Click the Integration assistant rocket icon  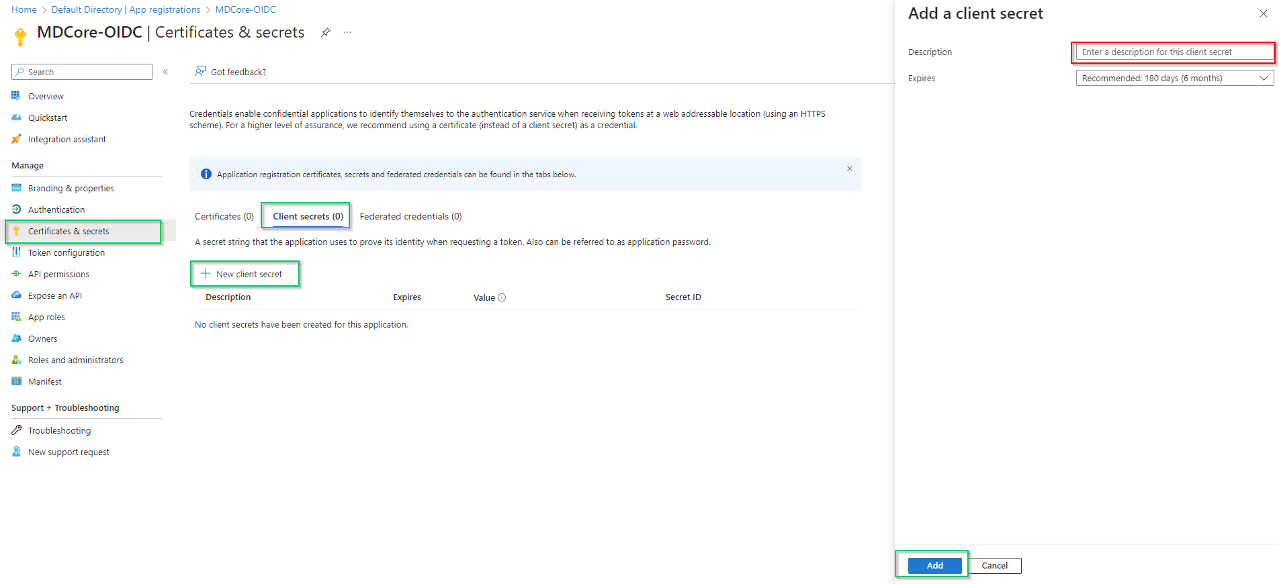[16, 139]
